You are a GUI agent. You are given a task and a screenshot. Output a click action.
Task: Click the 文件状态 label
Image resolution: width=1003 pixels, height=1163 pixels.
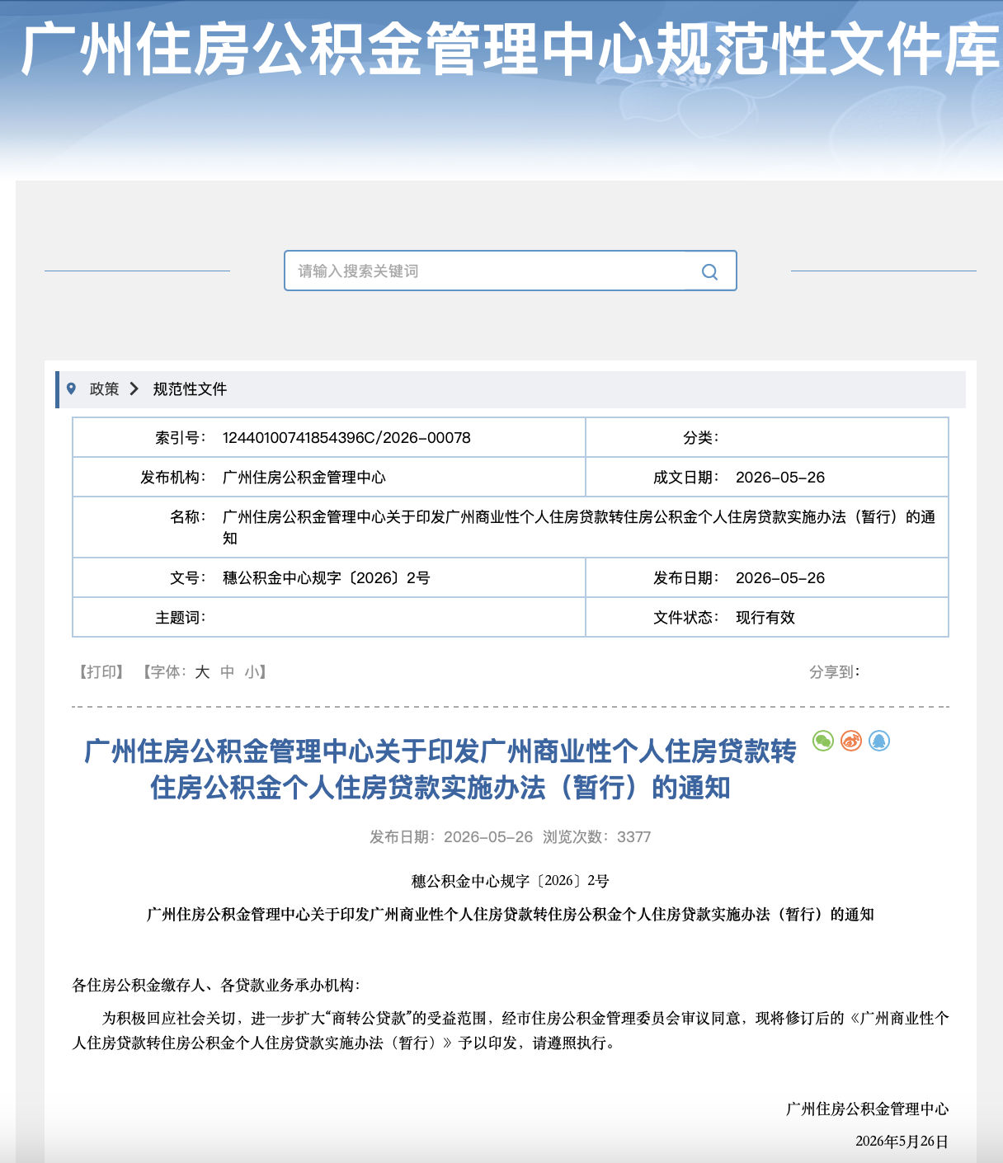tap(686, 618)
